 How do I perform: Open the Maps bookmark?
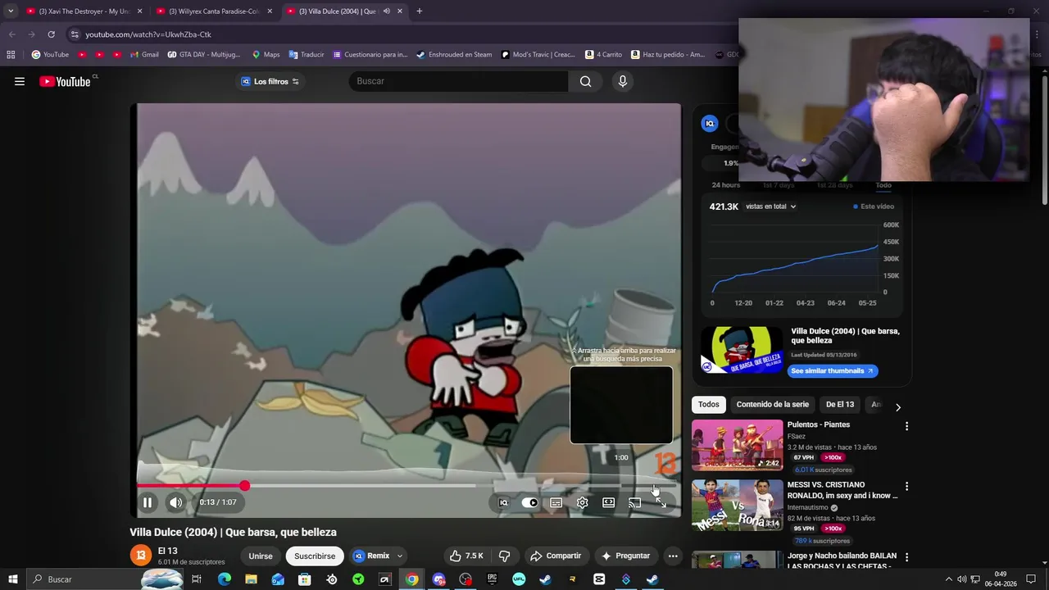[x=266, y=55]
